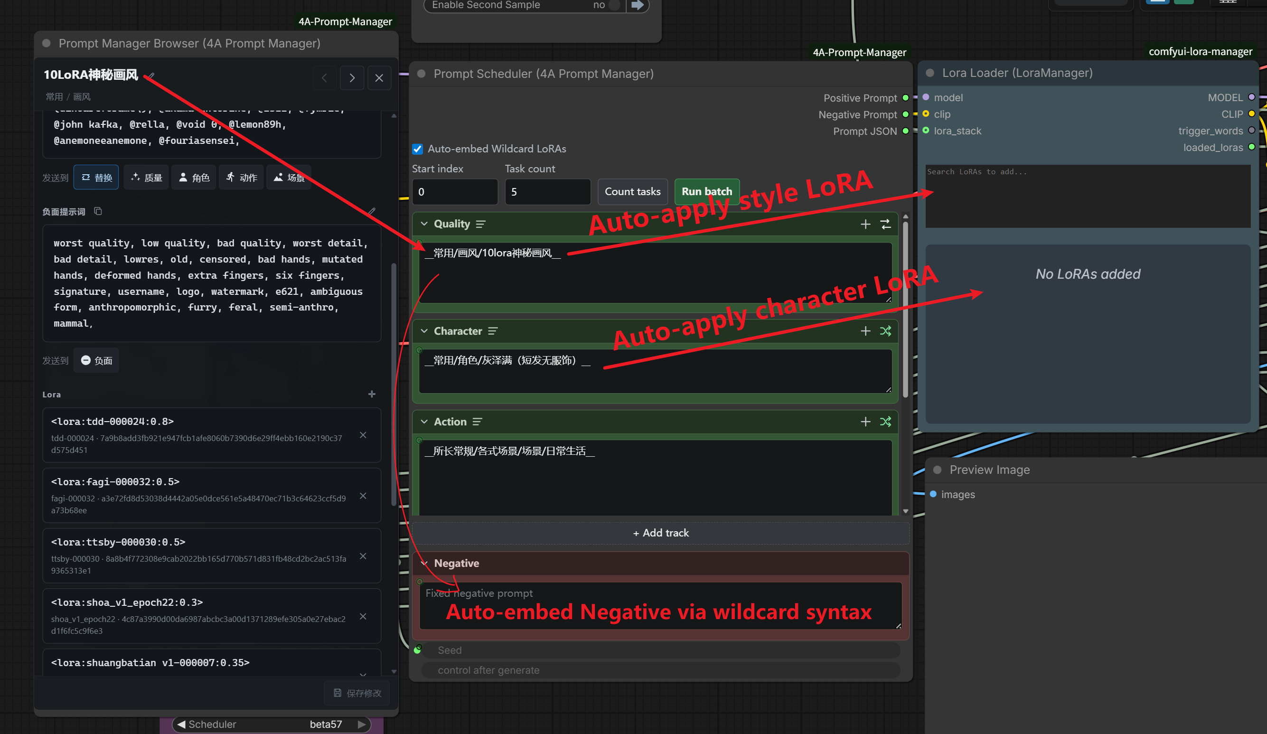This screenshot has height=734, width=1267.
Task: Send prompt to 动作 track
Action: pyautogui.click(x=241, y=178)
